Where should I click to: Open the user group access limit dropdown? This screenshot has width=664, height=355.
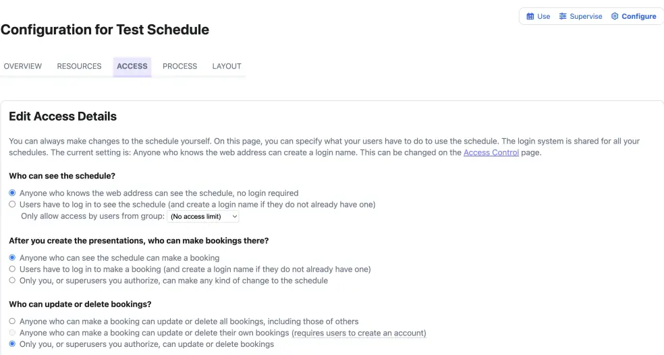pyautogui.click(x=203, y=216)
